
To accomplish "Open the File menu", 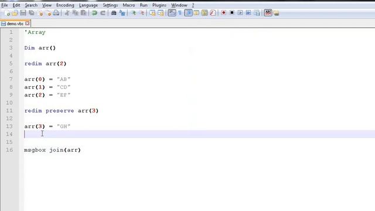I will pos(5,5).
